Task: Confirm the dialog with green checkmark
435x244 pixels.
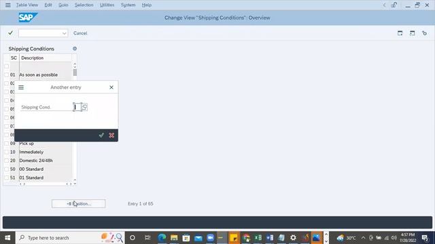Action: click(101, 136)
